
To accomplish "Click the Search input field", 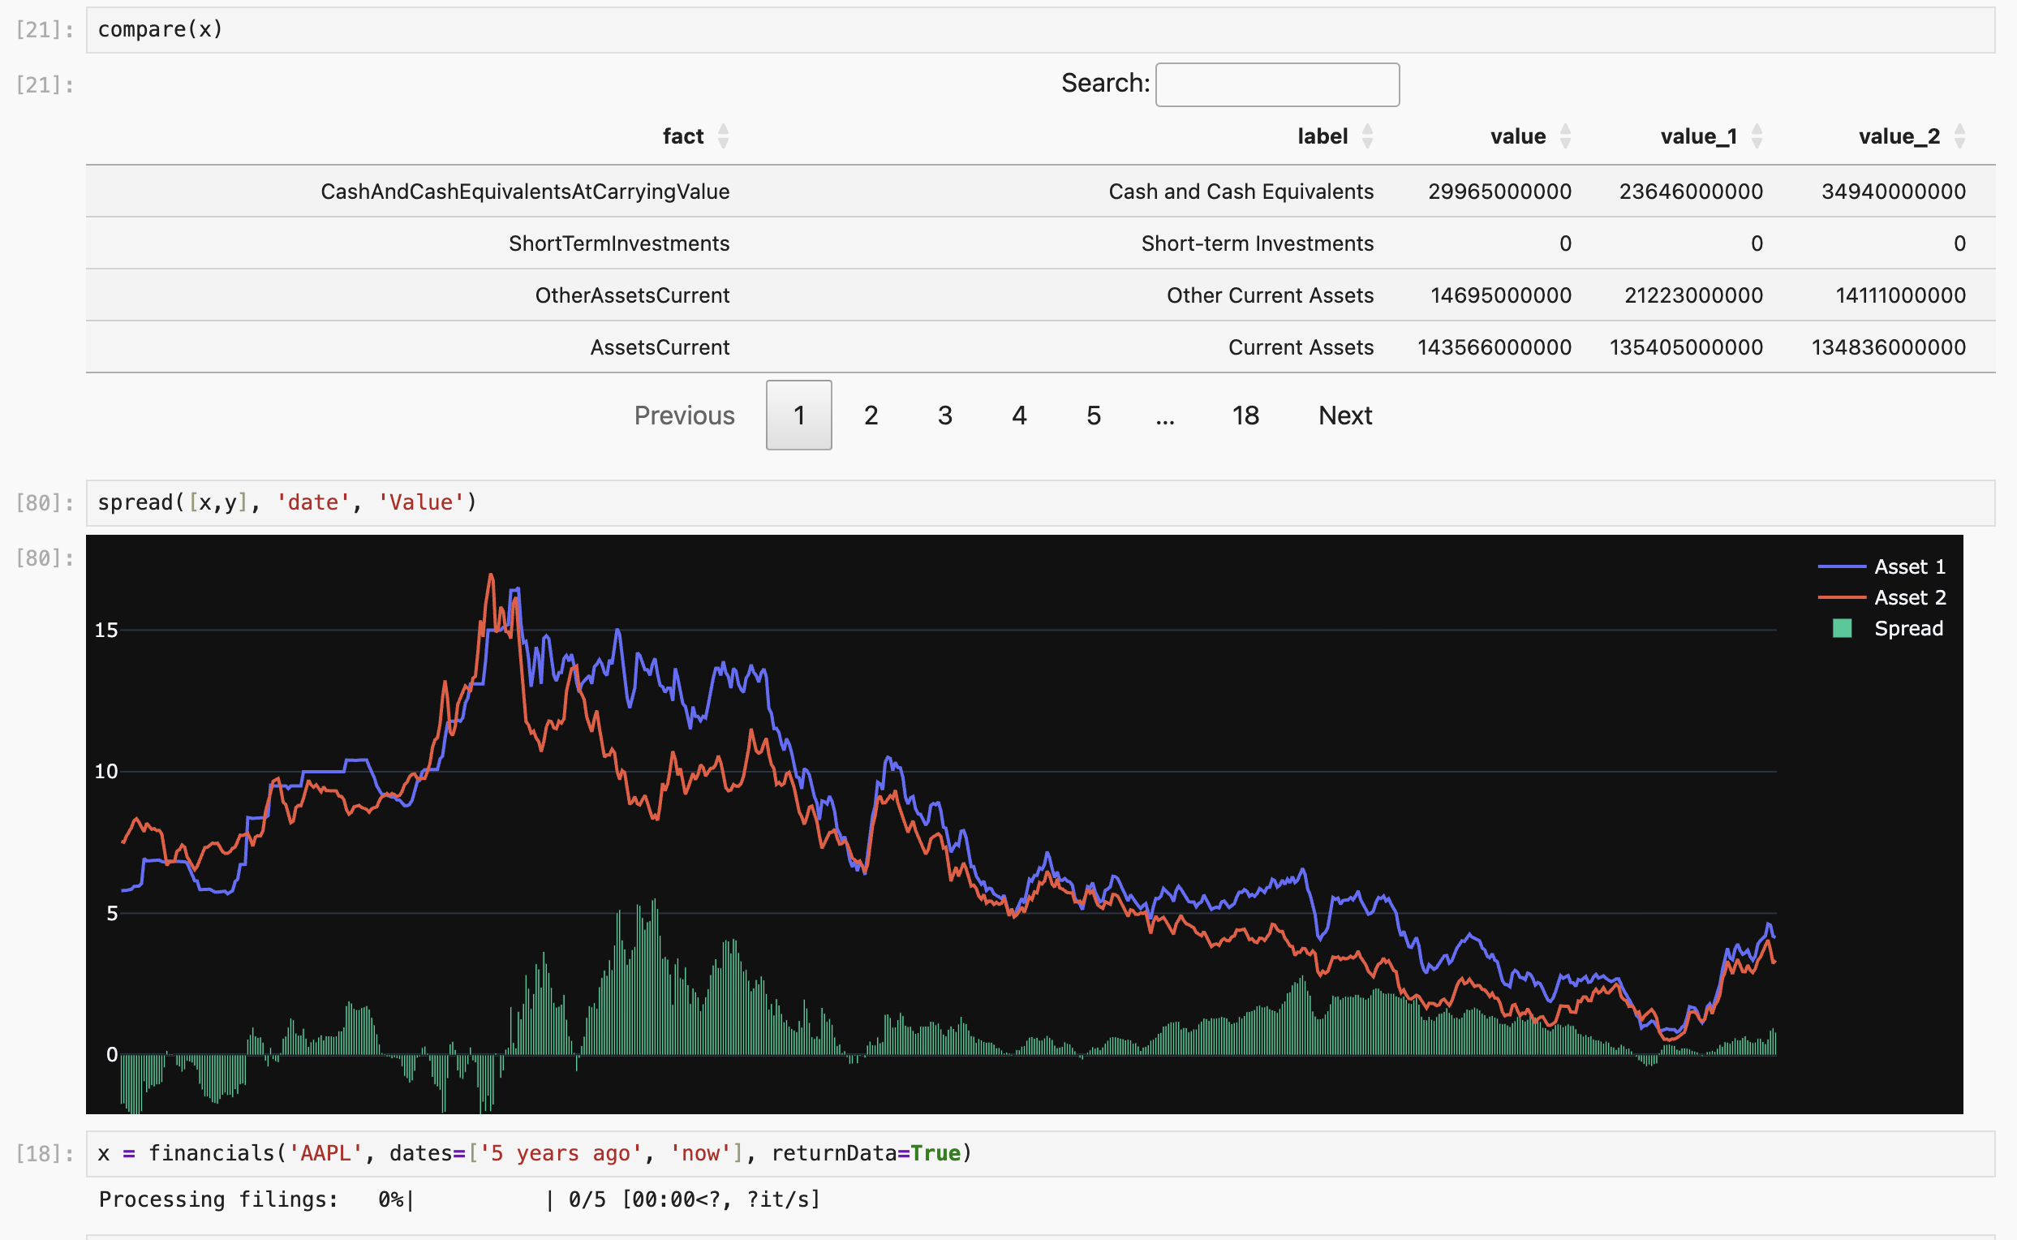I will [1277, 84].
